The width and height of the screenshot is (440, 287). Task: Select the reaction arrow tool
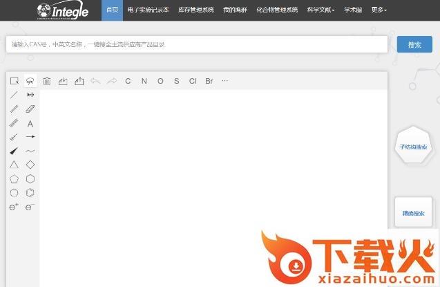30,137
